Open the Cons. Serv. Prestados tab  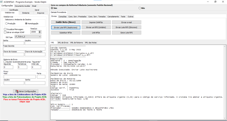tap(77, 17)
